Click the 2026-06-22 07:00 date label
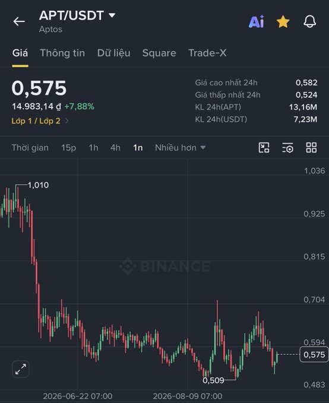The width and height of the screenshot is (329, 403). click(77, 396)
